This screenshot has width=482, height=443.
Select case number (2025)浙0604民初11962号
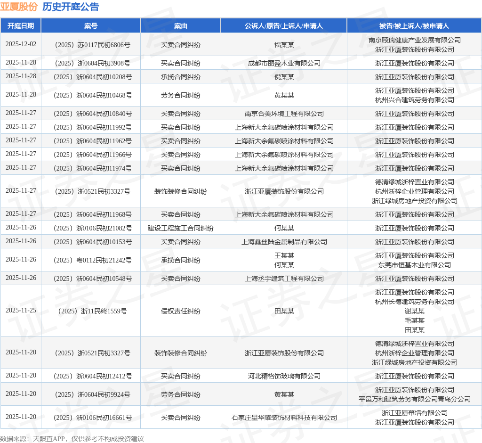93,141
